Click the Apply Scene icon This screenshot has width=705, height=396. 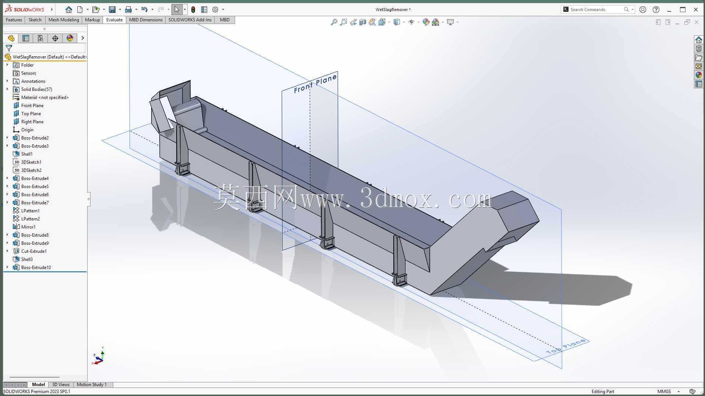pyautogui.click(x=436, y=22)
